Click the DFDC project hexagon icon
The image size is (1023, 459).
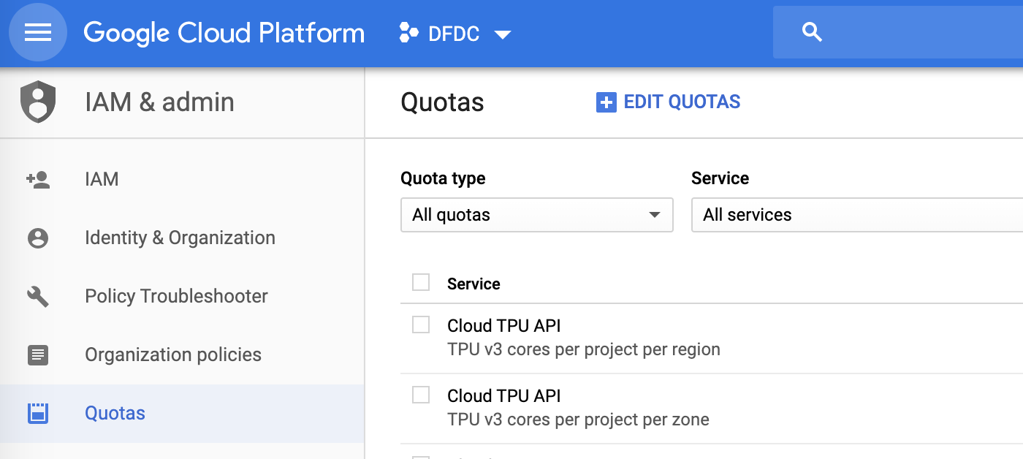tap(408, 33)
